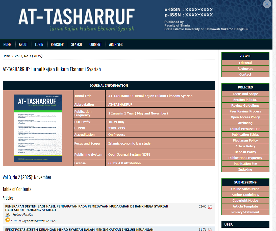Download the Article Template
276x231 pixels.
tap(245, 206)
